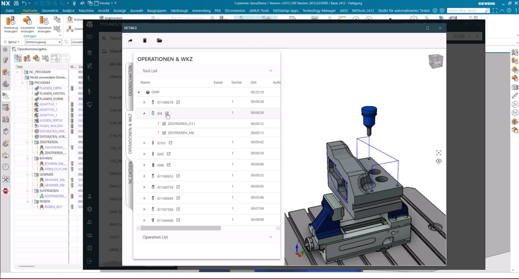519x279 pixels.
Task: Click the Zeit column header
Action: point(253,83)
